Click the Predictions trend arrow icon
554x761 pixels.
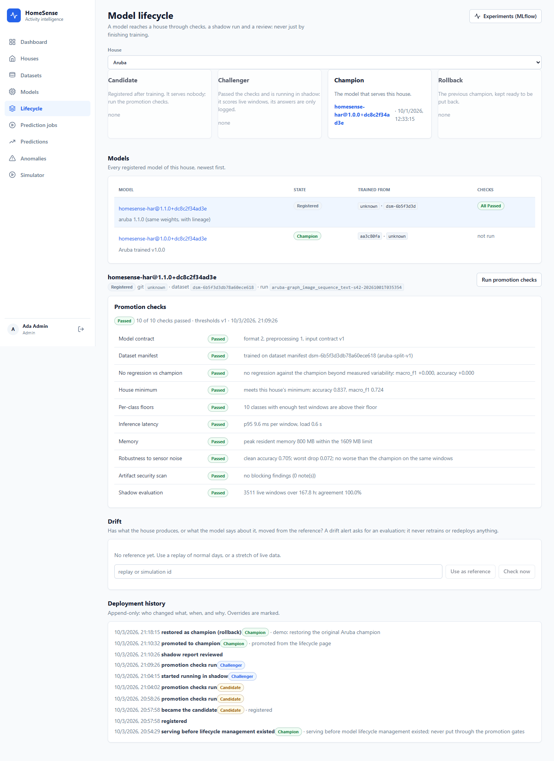12,142
